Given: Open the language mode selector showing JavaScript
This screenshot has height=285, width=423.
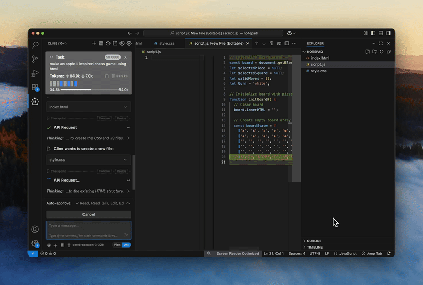Looking at the screenshot, I should pyautogui.click(x=347, y=253).
